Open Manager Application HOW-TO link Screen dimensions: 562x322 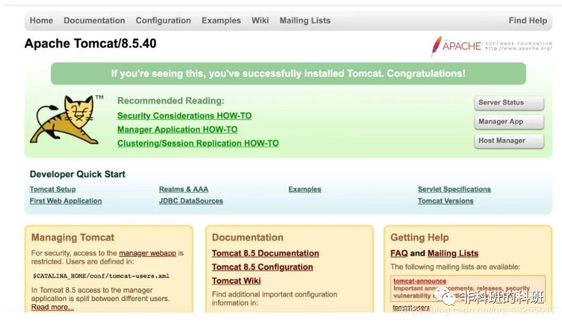(177, 129)
